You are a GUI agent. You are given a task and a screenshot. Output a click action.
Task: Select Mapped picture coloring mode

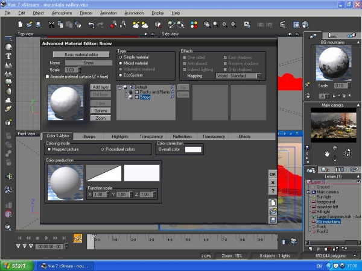coord(49,149)
